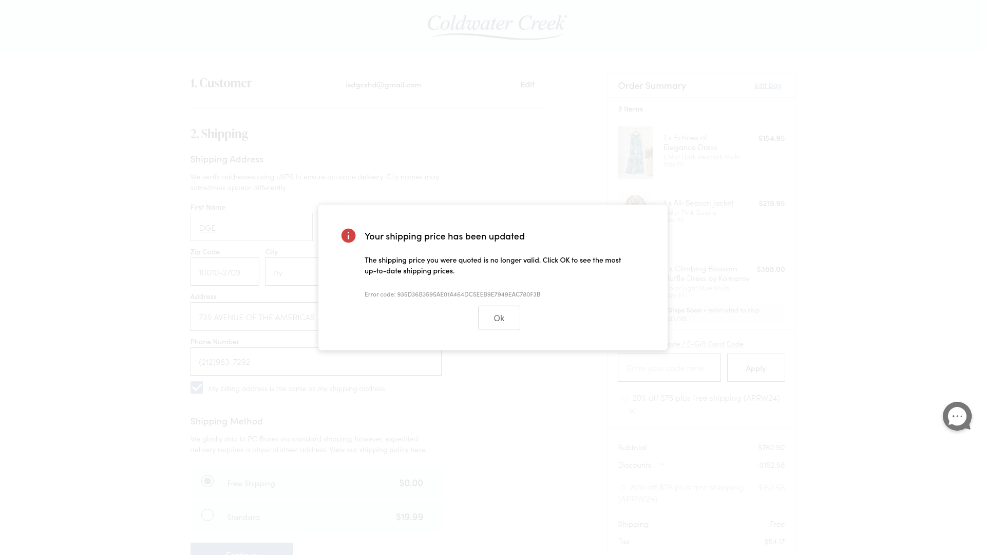Select the Standard shipping radio option
This screenshot has width=986, height=555.
(x=207, y=515)
